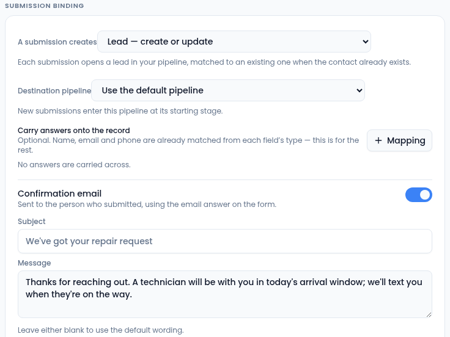Select the 'No answers are carried across.' text

(x=74, y=165)
